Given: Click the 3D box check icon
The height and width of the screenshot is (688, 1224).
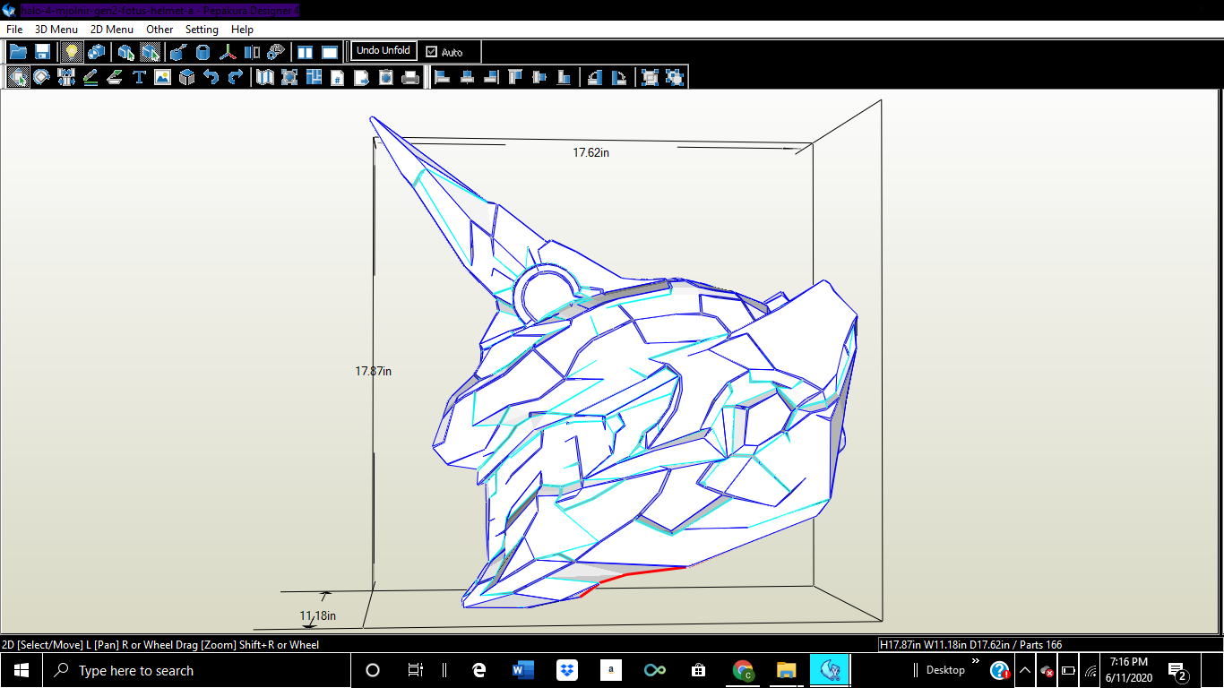Looking at the screenshot, I should [x=186, y=77].
